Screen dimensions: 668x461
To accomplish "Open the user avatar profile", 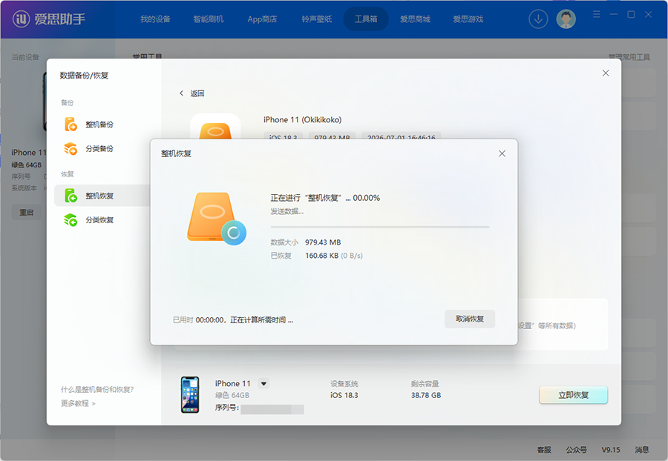I will [566, 19].
